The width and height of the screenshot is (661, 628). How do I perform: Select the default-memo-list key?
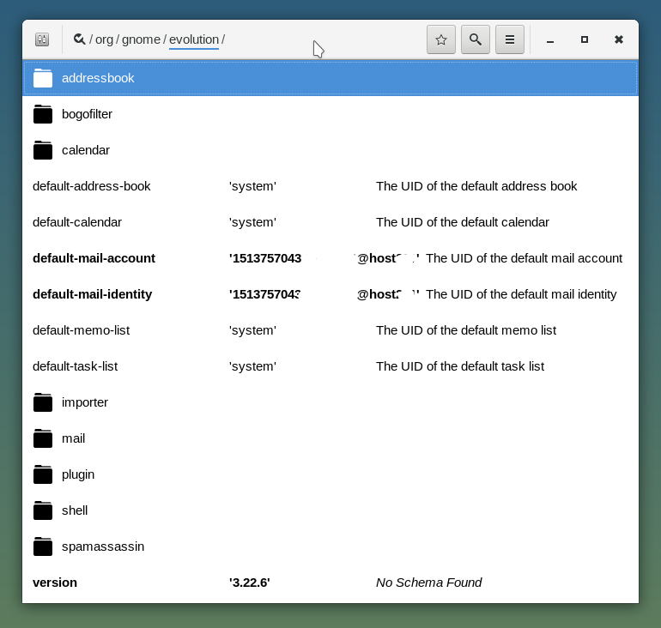tap(81, 330)
